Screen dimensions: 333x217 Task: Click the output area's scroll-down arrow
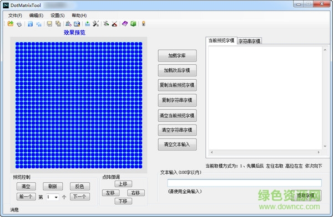(325, 146)
